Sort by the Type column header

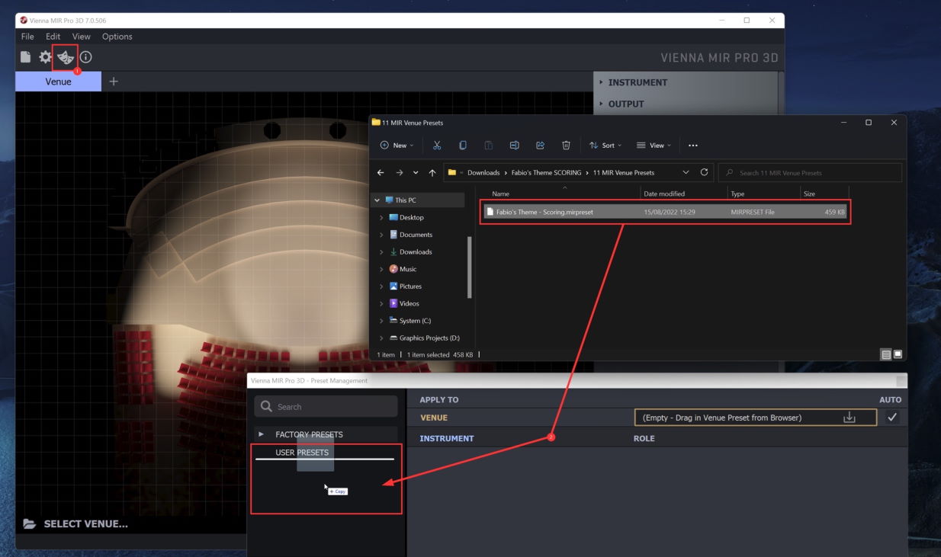737,194
